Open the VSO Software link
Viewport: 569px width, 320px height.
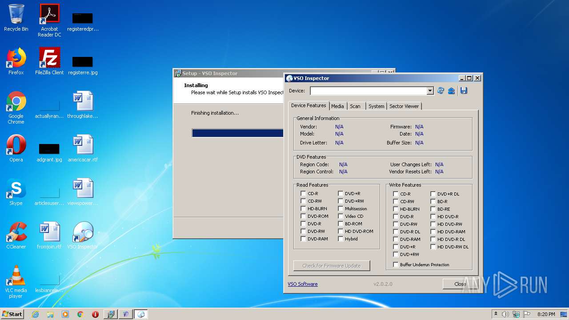pyautogui.click(x=303, y=284)
